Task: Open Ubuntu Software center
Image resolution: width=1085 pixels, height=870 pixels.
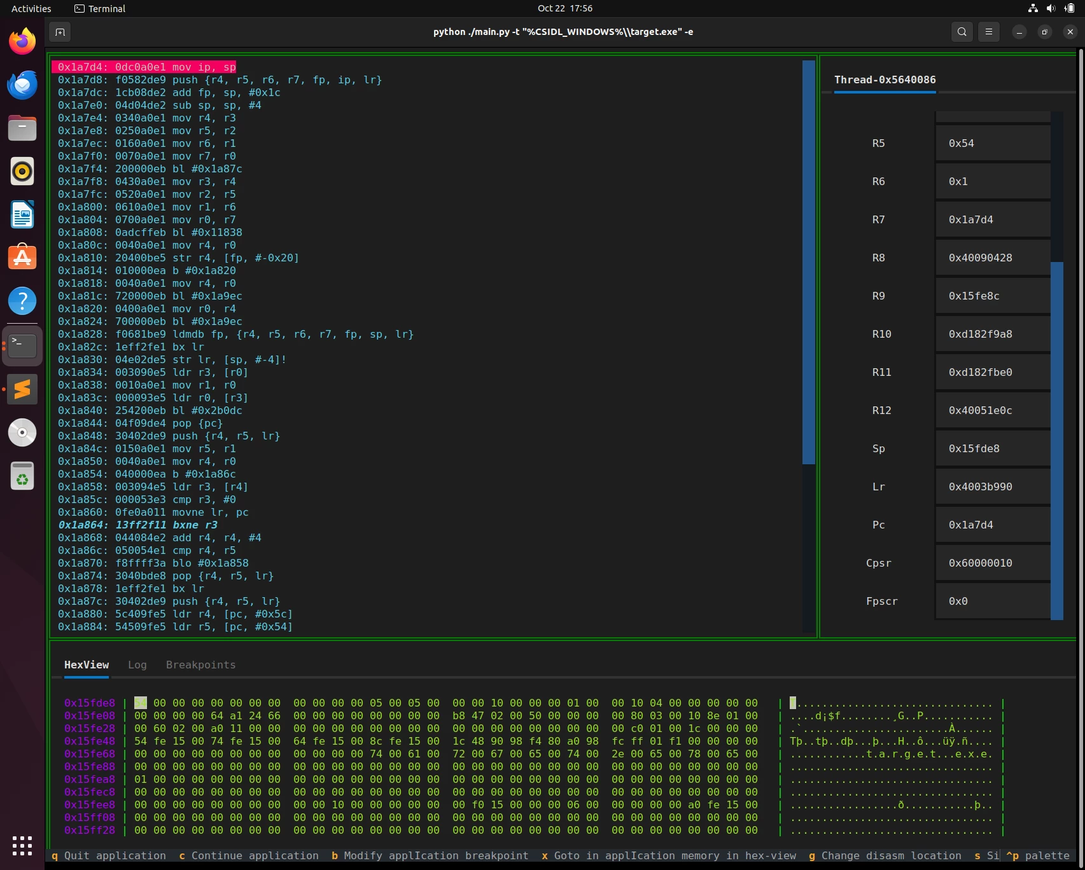Action: click(x=22, y=258)
